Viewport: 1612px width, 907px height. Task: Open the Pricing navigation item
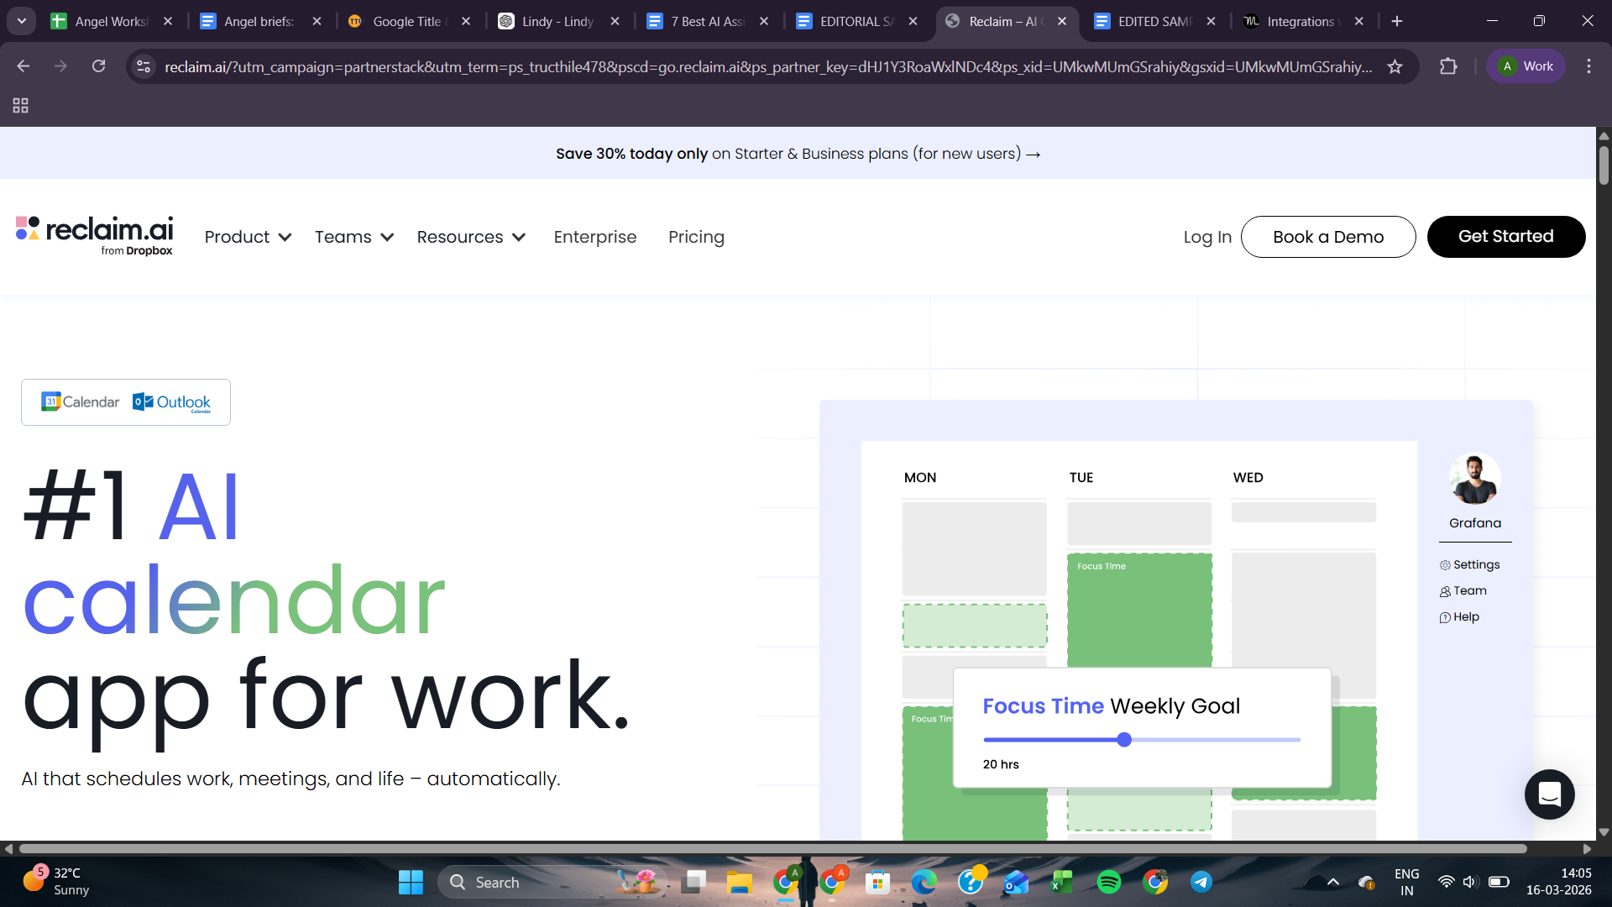(x=696, y=237)
